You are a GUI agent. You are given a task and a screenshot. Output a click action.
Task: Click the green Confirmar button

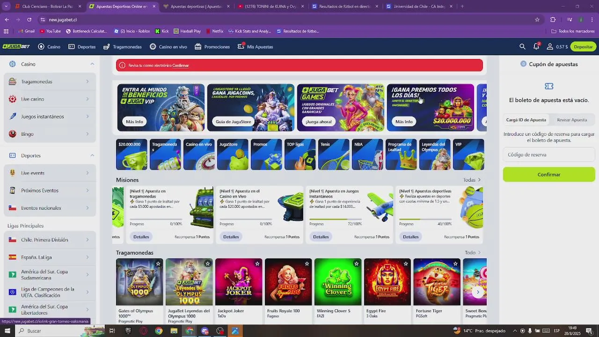tap(549, 175)
